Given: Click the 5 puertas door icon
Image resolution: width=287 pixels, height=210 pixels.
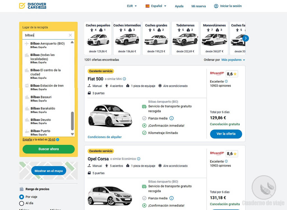Looking at the screenshot, I should 89,173.
